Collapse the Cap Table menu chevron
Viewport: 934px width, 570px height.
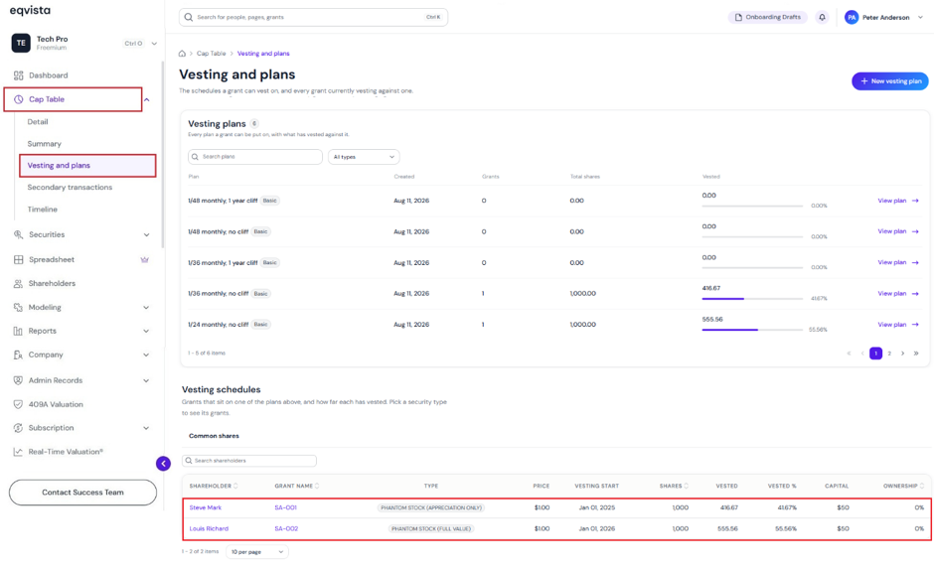coord(146,99)
